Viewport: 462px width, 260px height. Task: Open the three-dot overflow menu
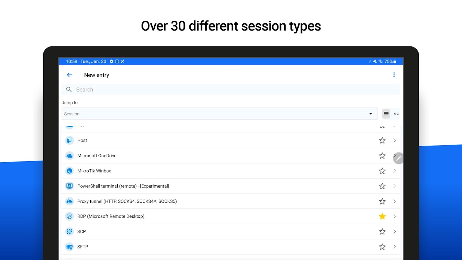pyautogui.click(x=394, y=75)
